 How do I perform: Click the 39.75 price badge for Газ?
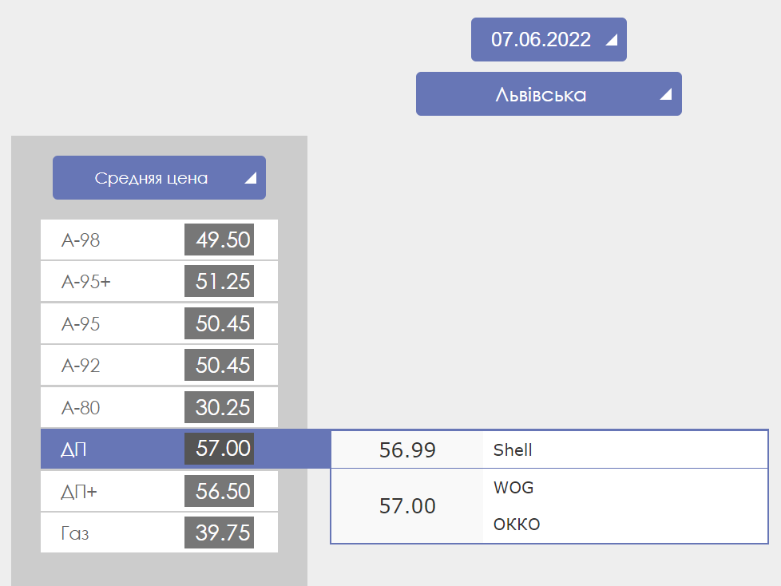click(219, 533)
